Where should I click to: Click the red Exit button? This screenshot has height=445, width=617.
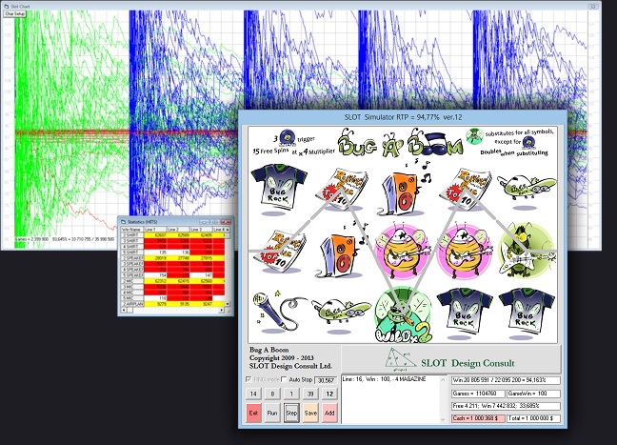tap(253, 414)
